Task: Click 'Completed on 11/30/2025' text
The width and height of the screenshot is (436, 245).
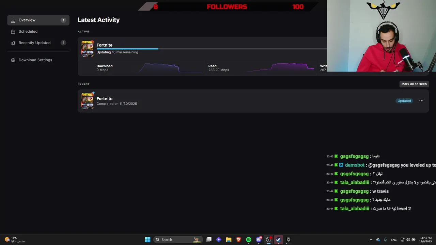Action: [x=116, y=104]
